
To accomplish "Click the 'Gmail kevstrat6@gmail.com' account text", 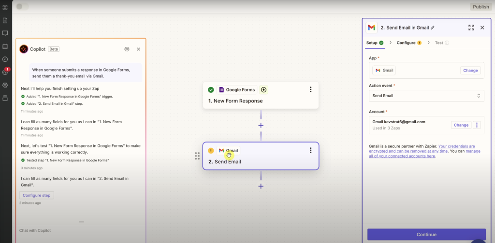I will point(398,122).
